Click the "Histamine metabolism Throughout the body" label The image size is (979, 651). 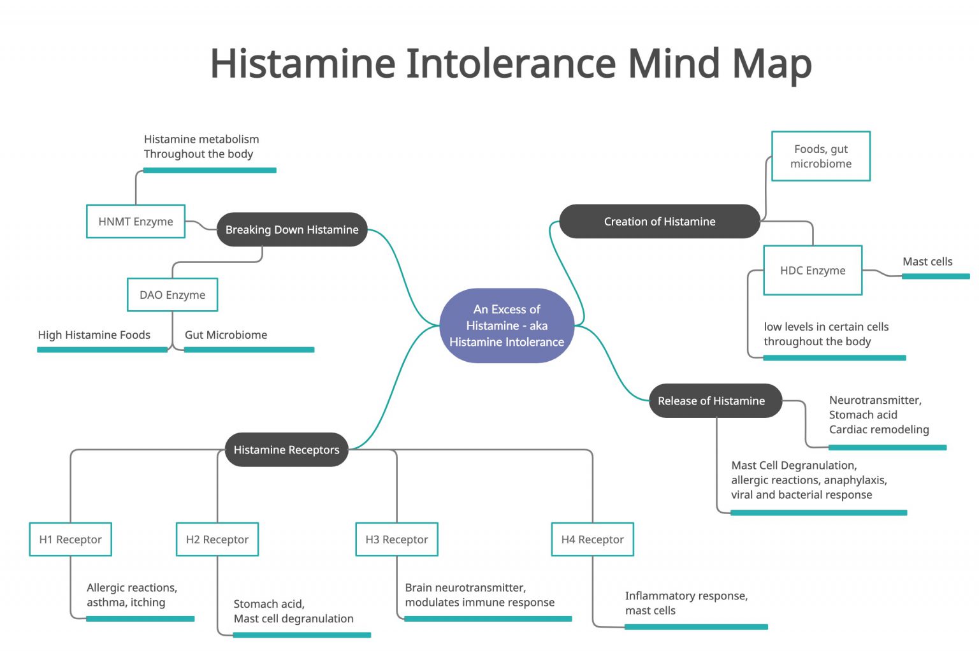pos(201,147)
